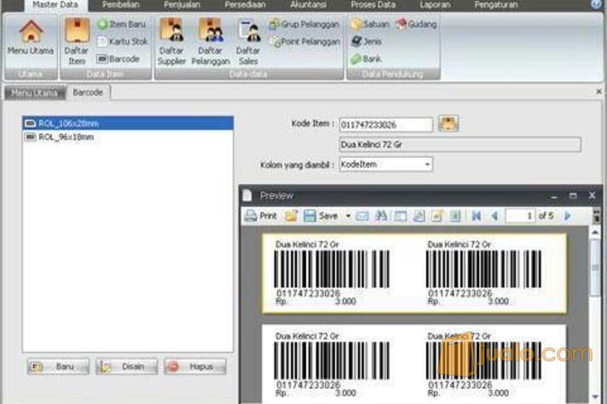The image size is (607, 404).
Task: Select the Barcode document tab
Action: (x=88, y=93)
